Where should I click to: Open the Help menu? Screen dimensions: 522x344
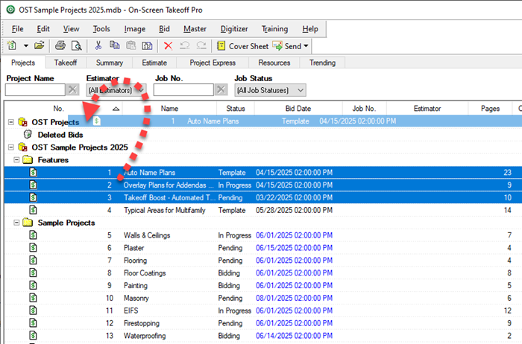click(x=310, y=29)
